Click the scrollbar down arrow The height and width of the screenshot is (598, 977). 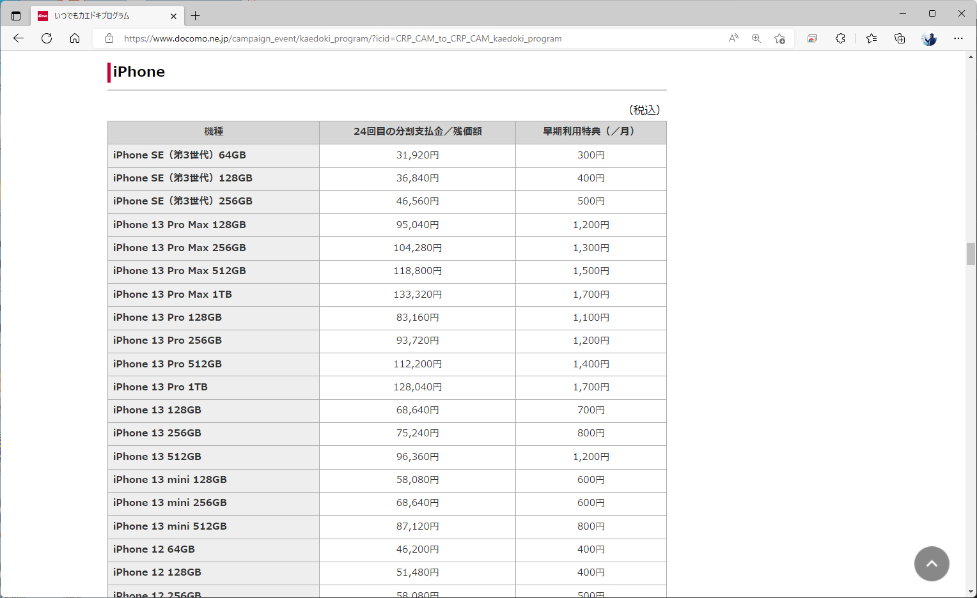point(971,592)
